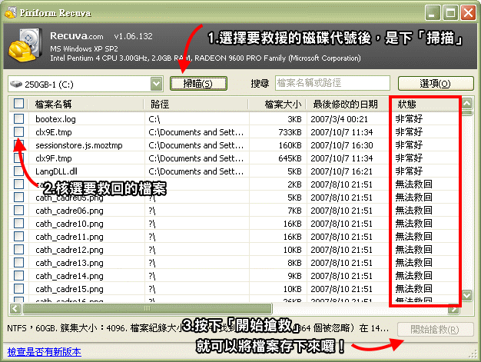Select the sessionstore.js.moztmp file name
The image size is (481, 362).
(x=79, y=145)
